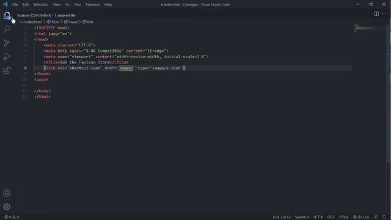Click the type="image/x-icon" attribute
This screenshot has height=220, width=391.
point(161,68)
